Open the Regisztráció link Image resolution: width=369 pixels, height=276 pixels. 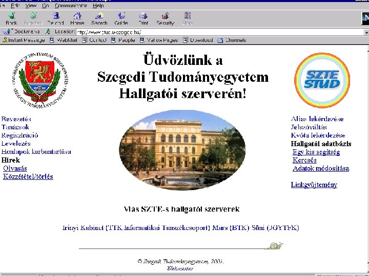pyautogui.click(x=20, y=135)
